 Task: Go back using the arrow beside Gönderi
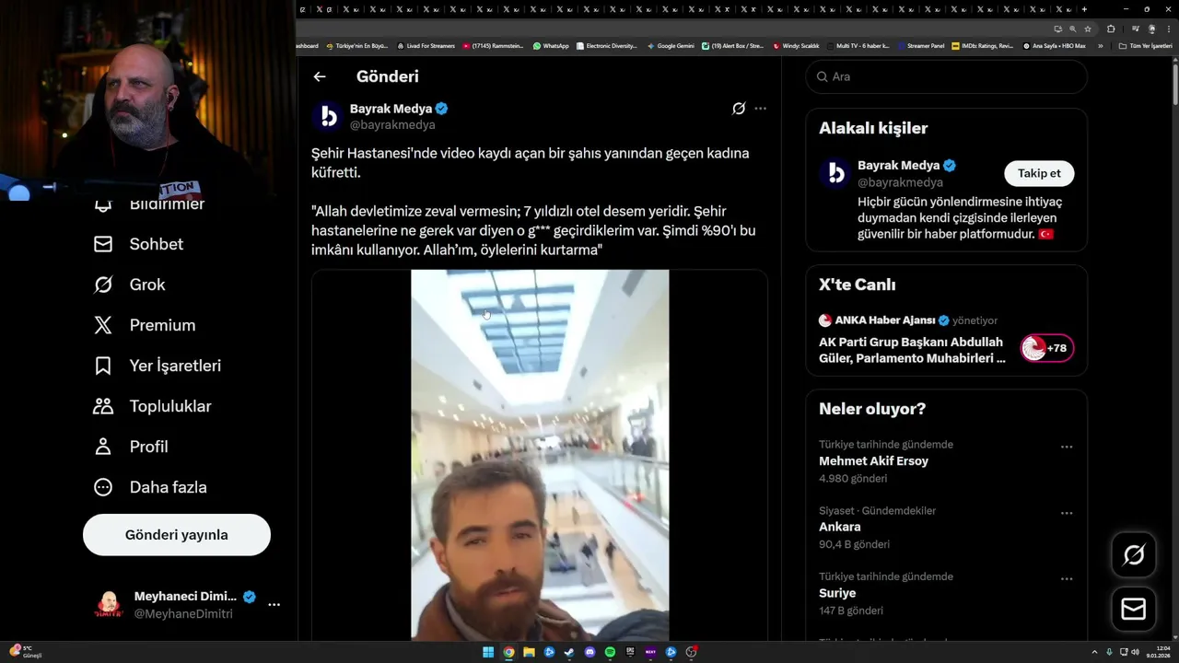click(x=320, y=76)
